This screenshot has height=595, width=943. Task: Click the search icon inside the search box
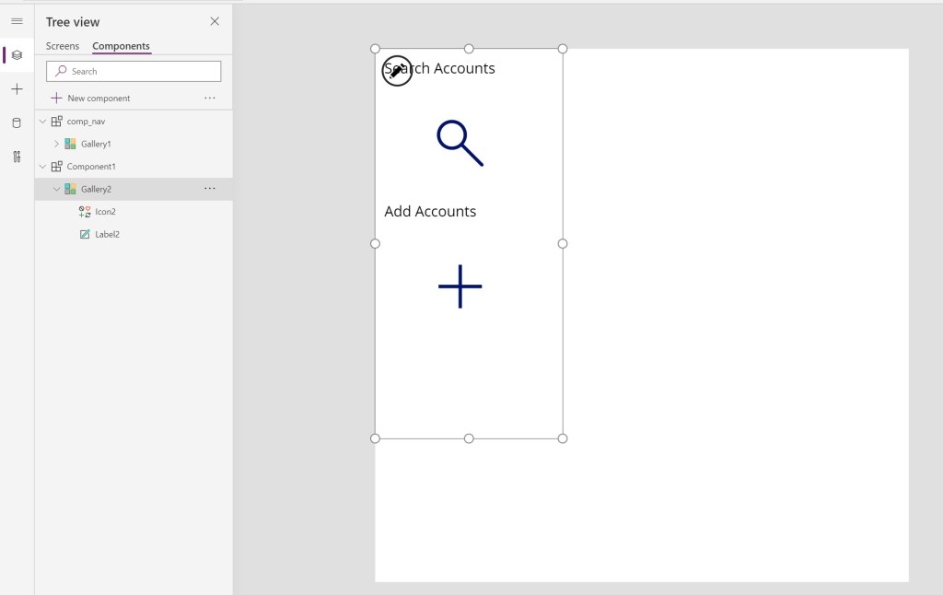[61, 71]
